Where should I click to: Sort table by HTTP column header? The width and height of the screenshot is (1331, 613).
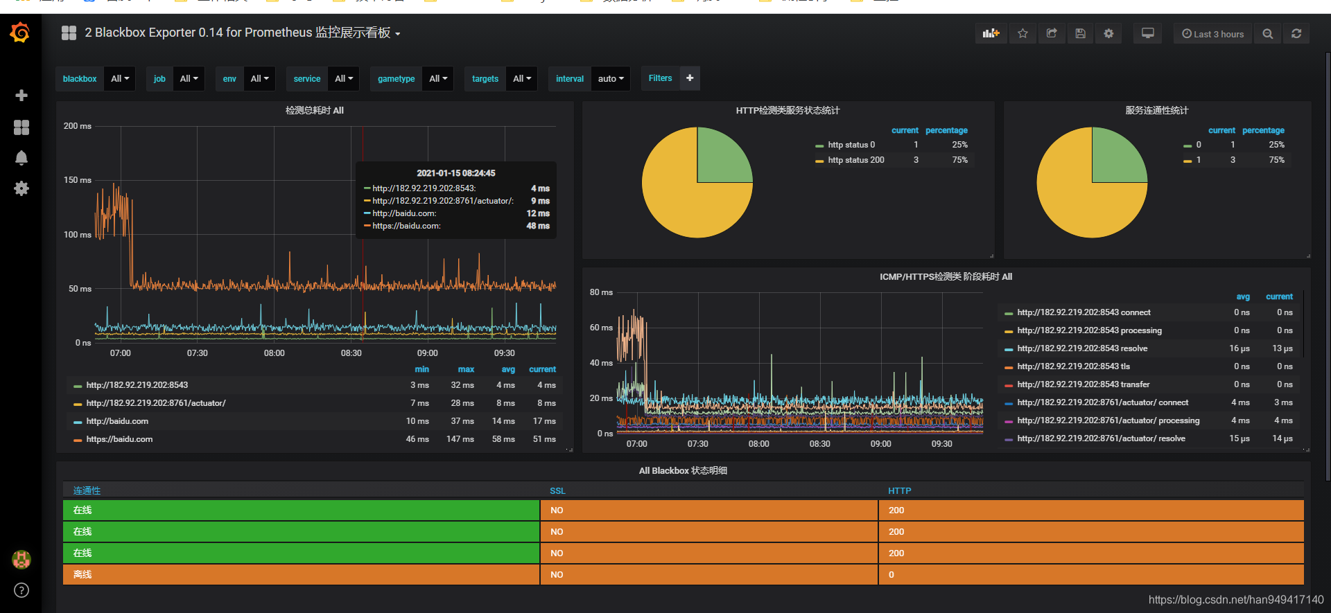[899, 490]
